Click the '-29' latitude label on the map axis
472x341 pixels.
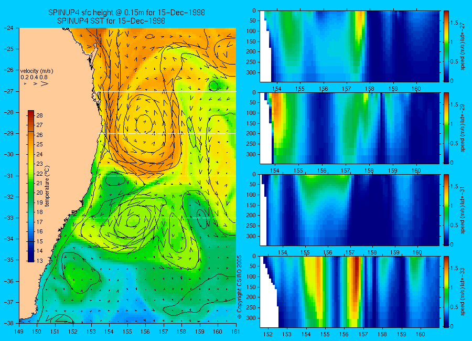coord(8,133)
